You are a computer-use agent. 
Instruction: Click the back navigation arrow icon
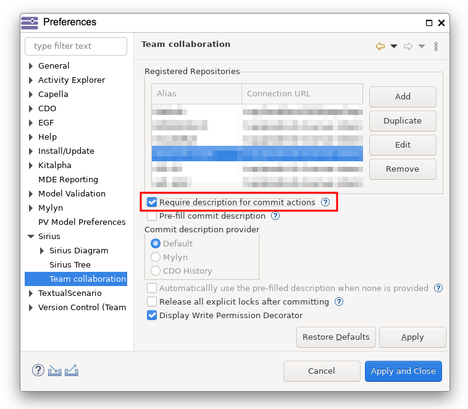point(380,46)
